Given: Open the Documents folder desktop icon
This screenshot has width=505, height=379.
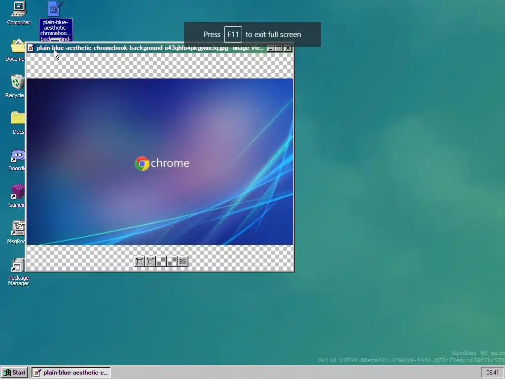Looking at the screenshot, I should 15,50.
